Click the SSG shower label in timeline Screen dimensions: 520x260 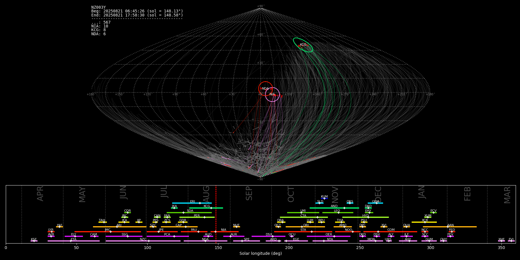click(125, 235)
